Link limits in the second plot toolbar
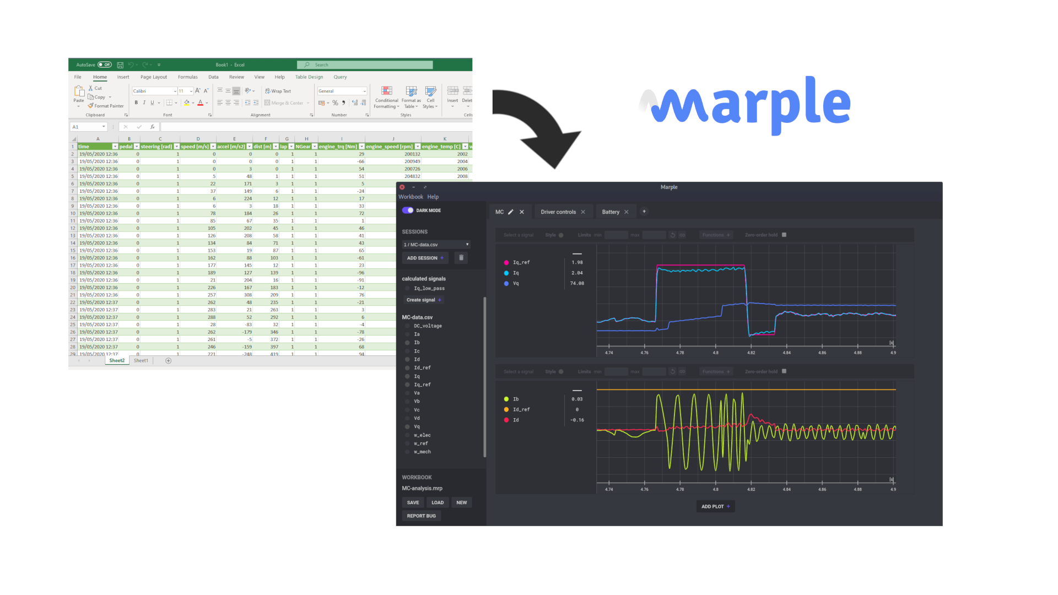Viewport: 1058px width, 595px height. pyautogui.click(x=682, y=372)
